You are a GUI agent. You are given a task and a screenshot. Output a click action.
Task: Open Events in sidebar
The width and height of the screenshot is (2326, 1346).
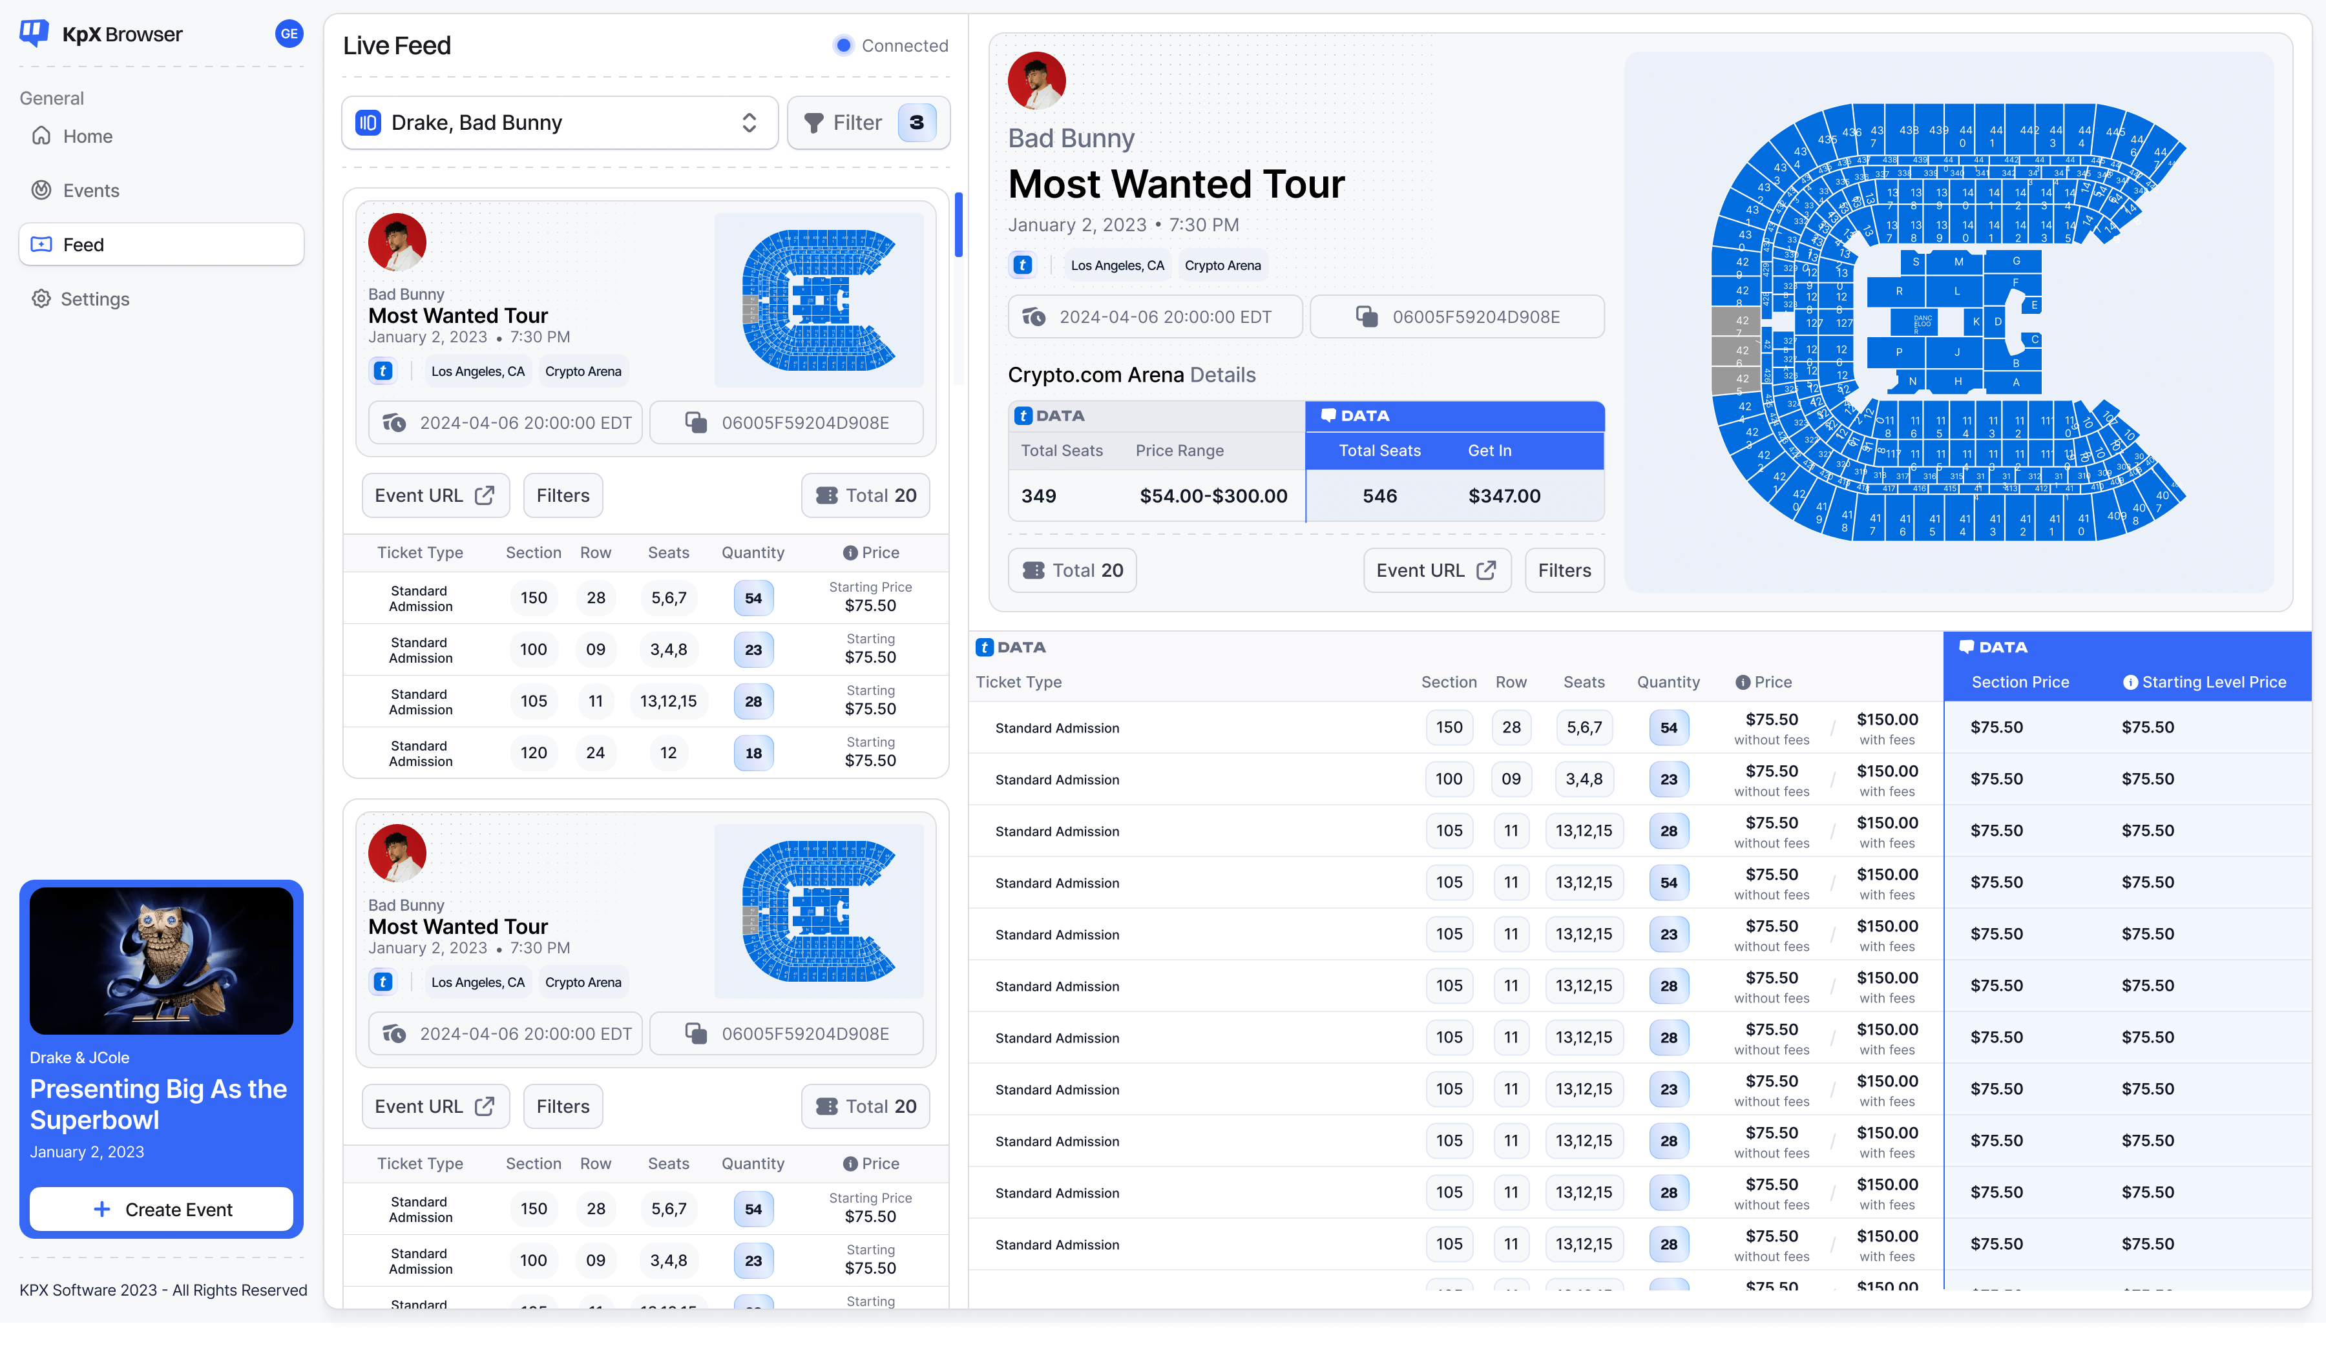(162, 191)
